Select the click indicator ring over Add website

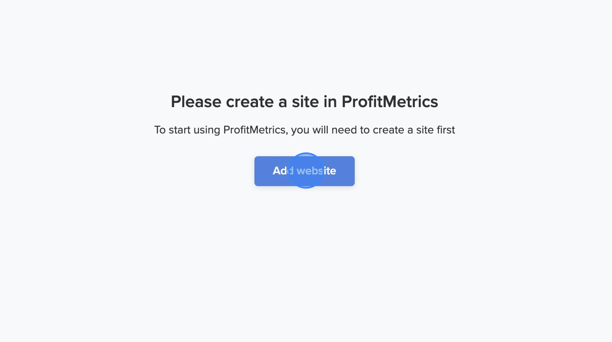(305, 170)
